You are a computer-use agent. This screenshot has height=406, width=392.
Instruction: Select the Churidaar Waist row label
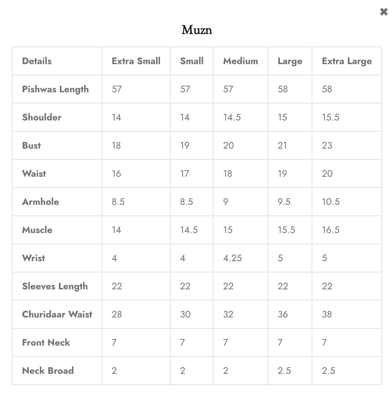click(x=57, y=314)
